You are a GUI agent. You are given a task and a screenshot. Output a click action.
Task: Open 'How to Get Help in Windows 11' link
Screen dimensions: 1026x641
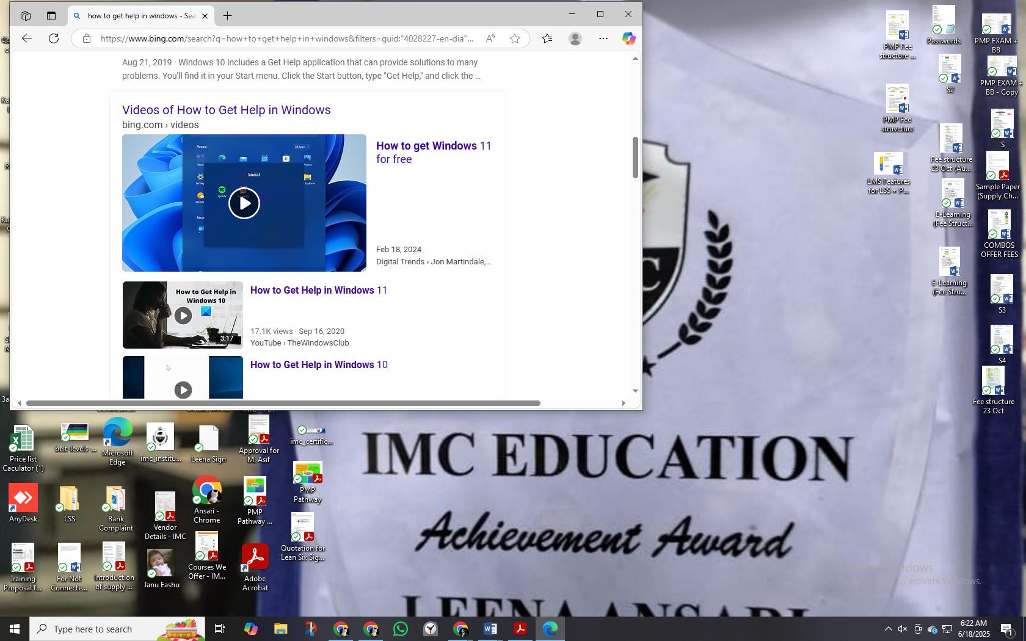pos(319,291)
